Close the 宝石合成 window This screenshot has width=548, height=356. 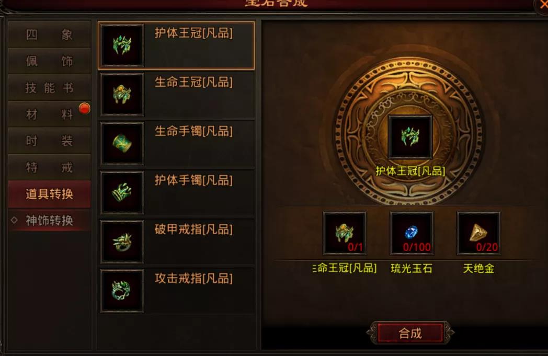(542, 4)
